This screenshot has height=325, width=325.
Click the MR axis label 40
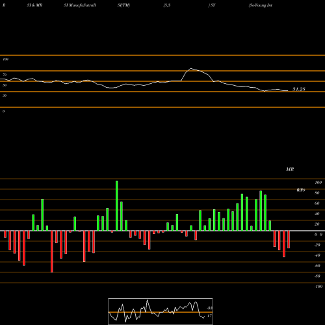pos(317,214)
